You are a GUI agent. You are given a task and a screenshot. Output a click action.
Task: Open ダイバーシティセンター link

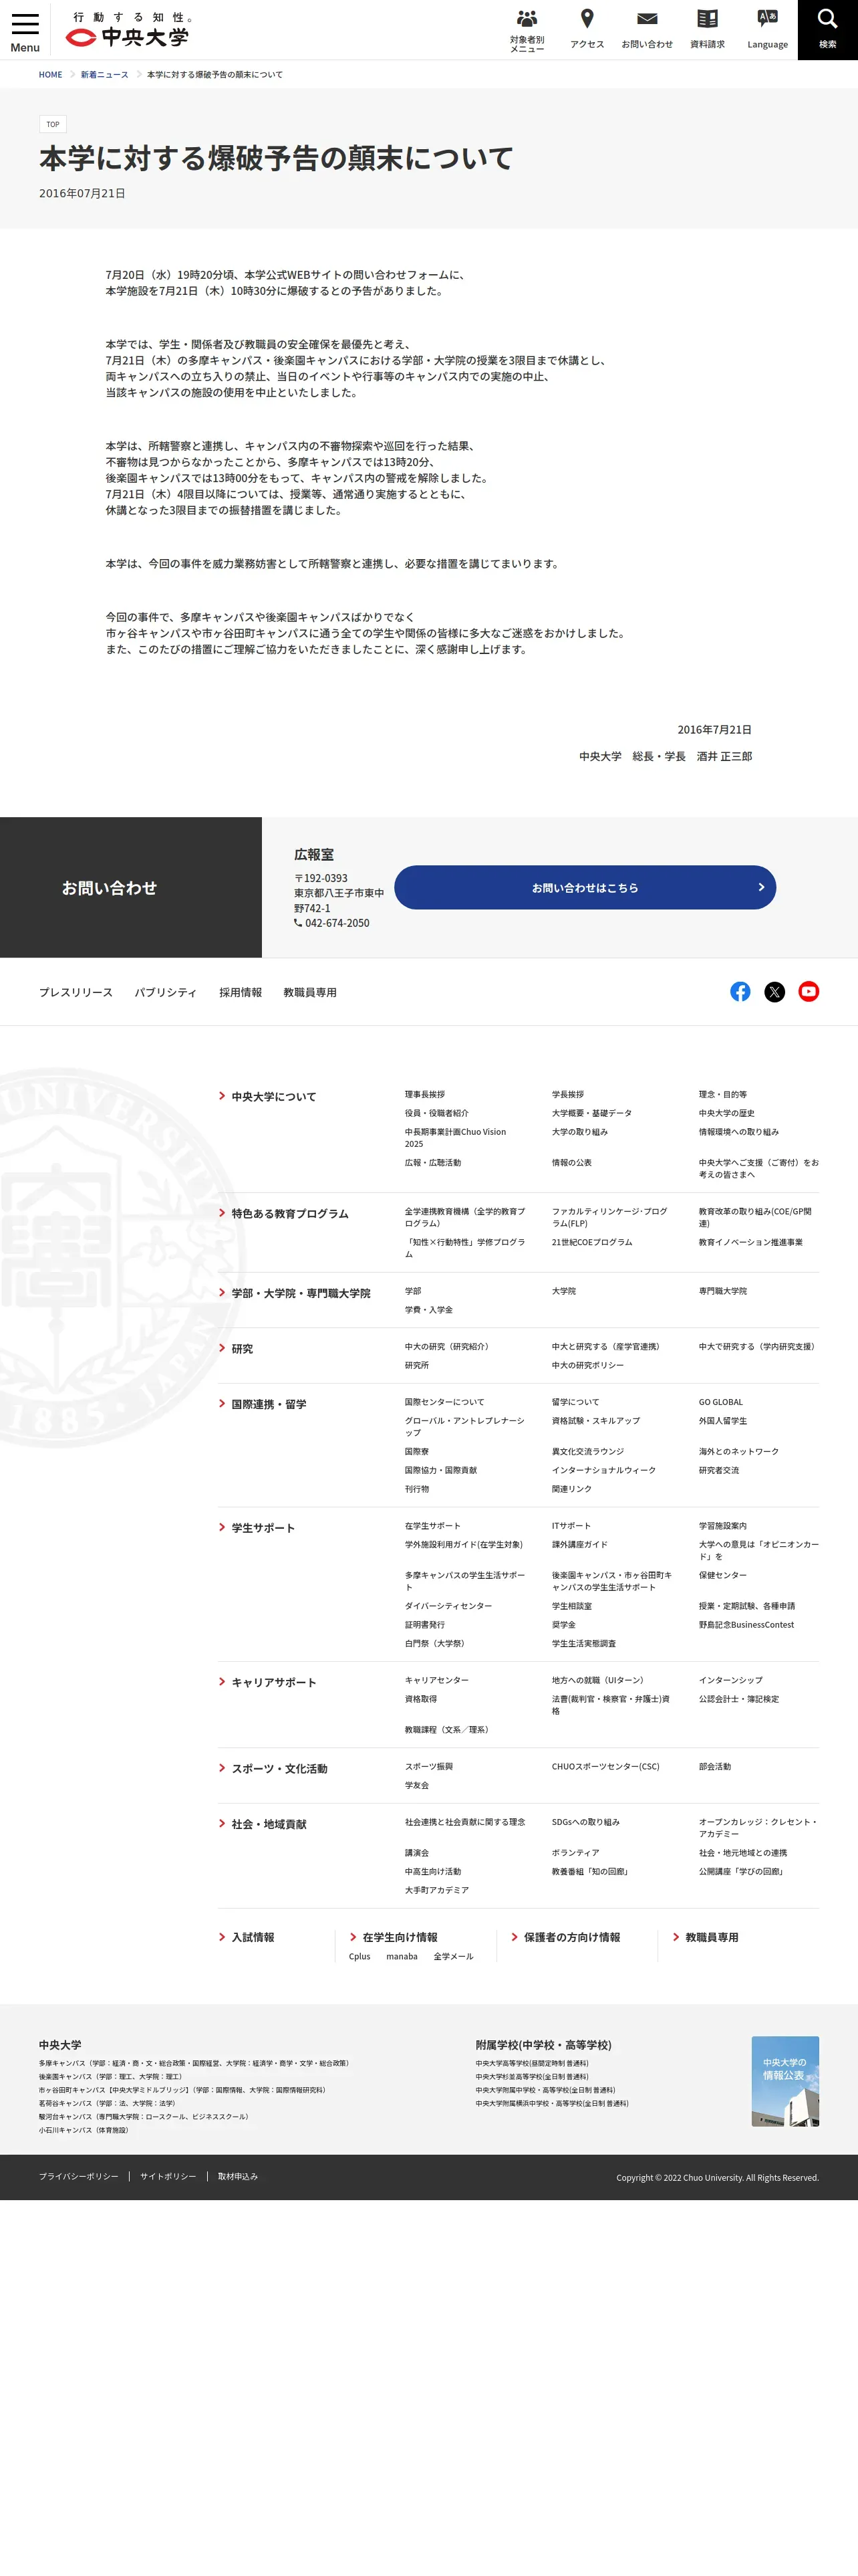coord(448,1605)
